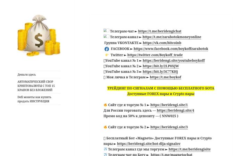This screenshot has width=250, height=156.
Task: Open the bit.ly/2LP0XJW YouTube link
Action: [x=161, y=66]
